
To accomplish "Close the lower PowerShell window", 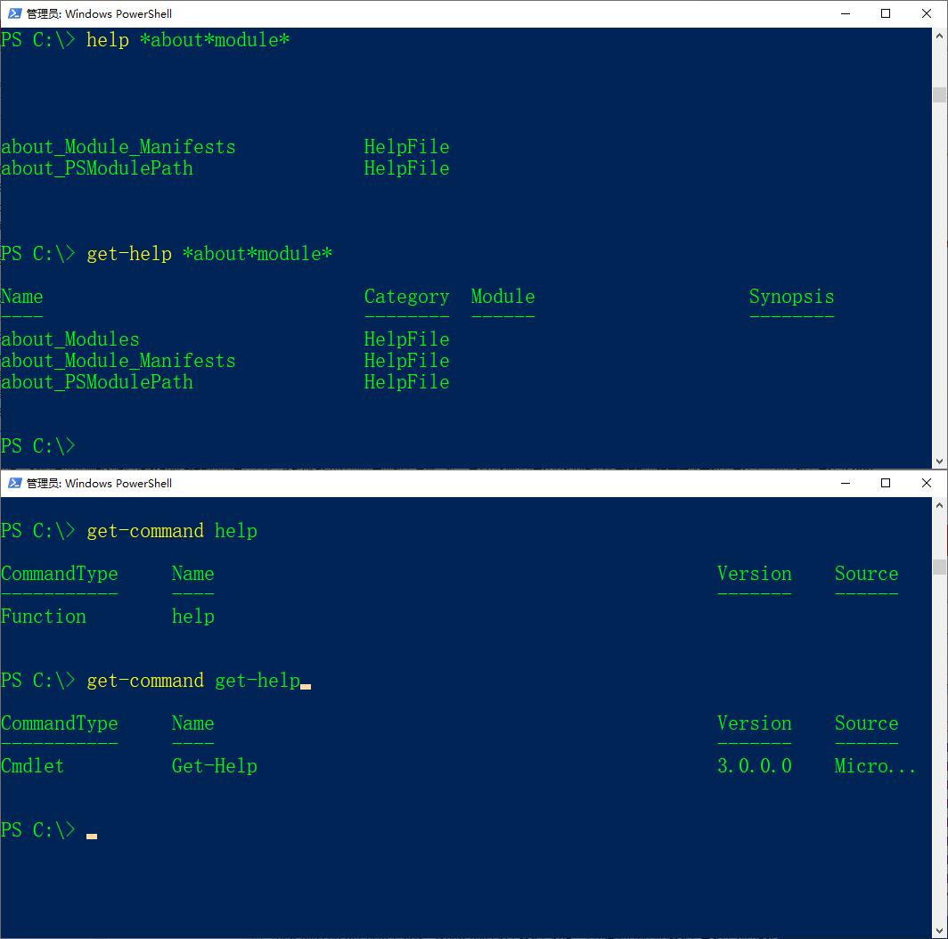I will click(927, 483).
